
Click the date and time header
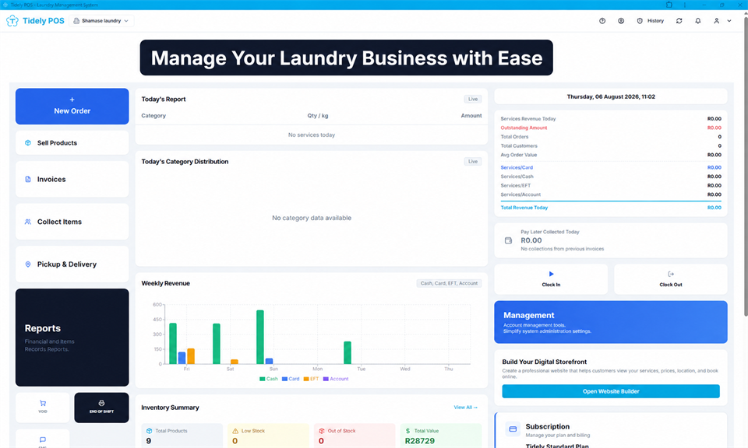tap(611, 96)
